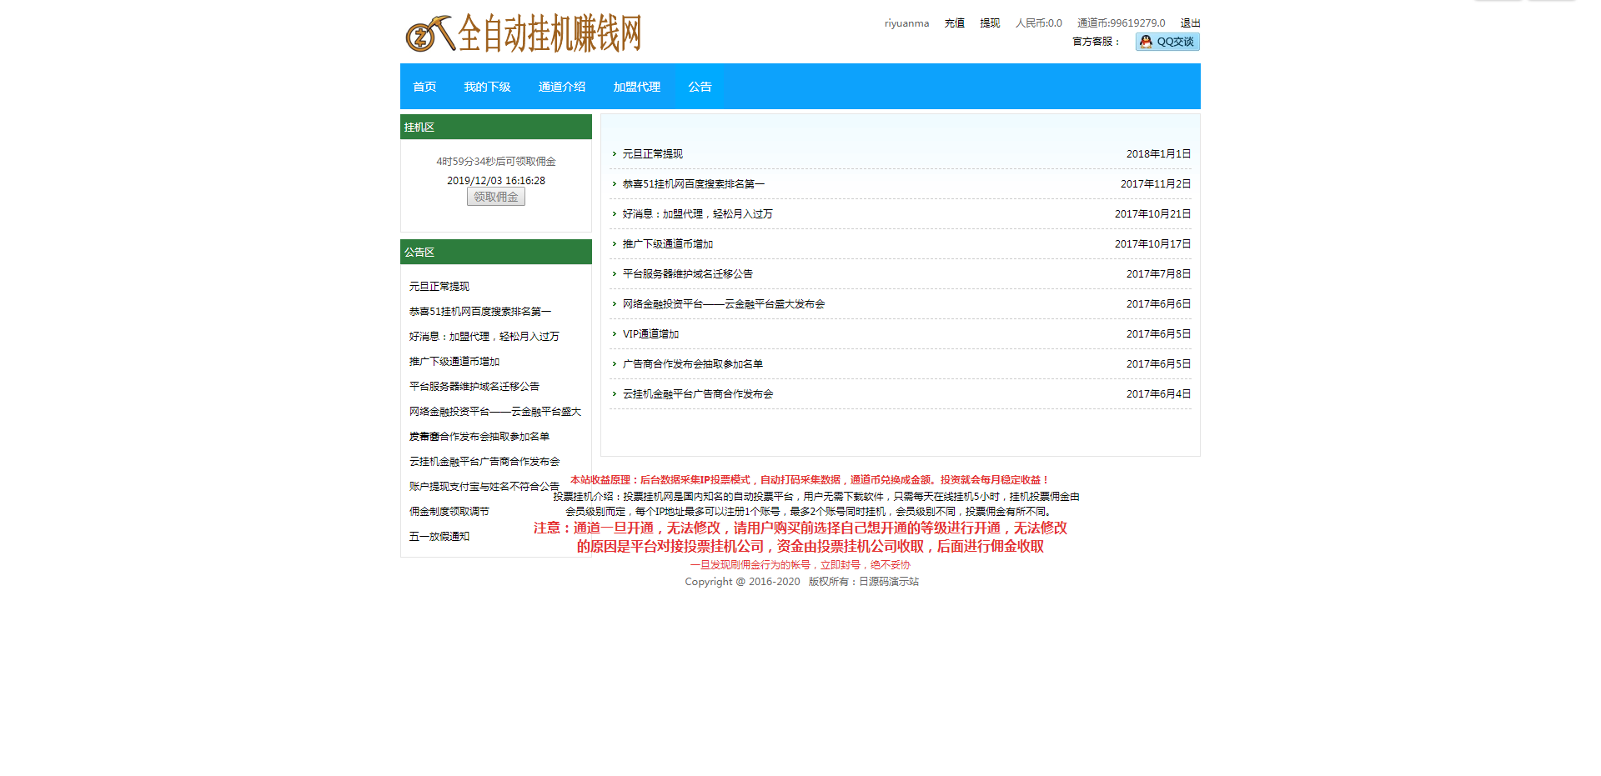Open the 通道介绍 page
This screenshot has height=776, width=1601.
pyautogui.click(x=561, y=87)
